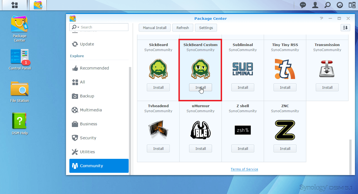Click the Package Center search field
Viewport: 358px width, 194px height.
click(103, 27)
